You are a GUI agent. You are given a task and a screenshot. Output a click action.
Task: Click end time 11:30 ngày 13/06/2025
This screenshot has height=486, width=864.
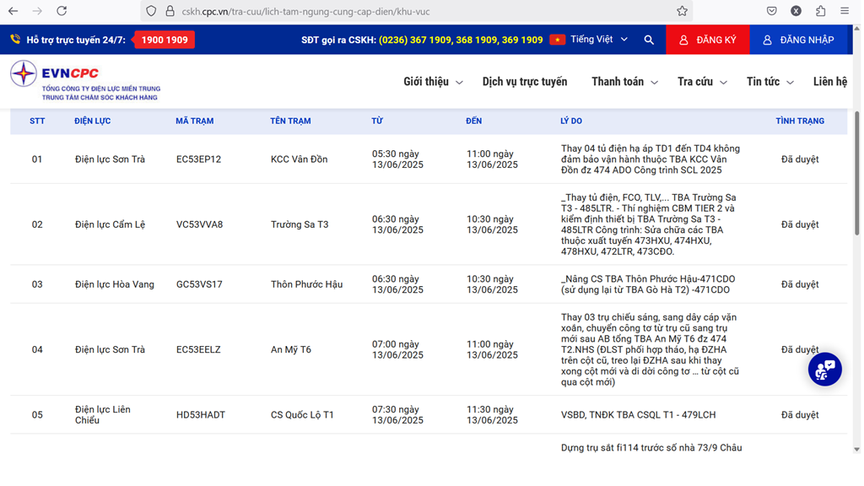pos(492,415)
